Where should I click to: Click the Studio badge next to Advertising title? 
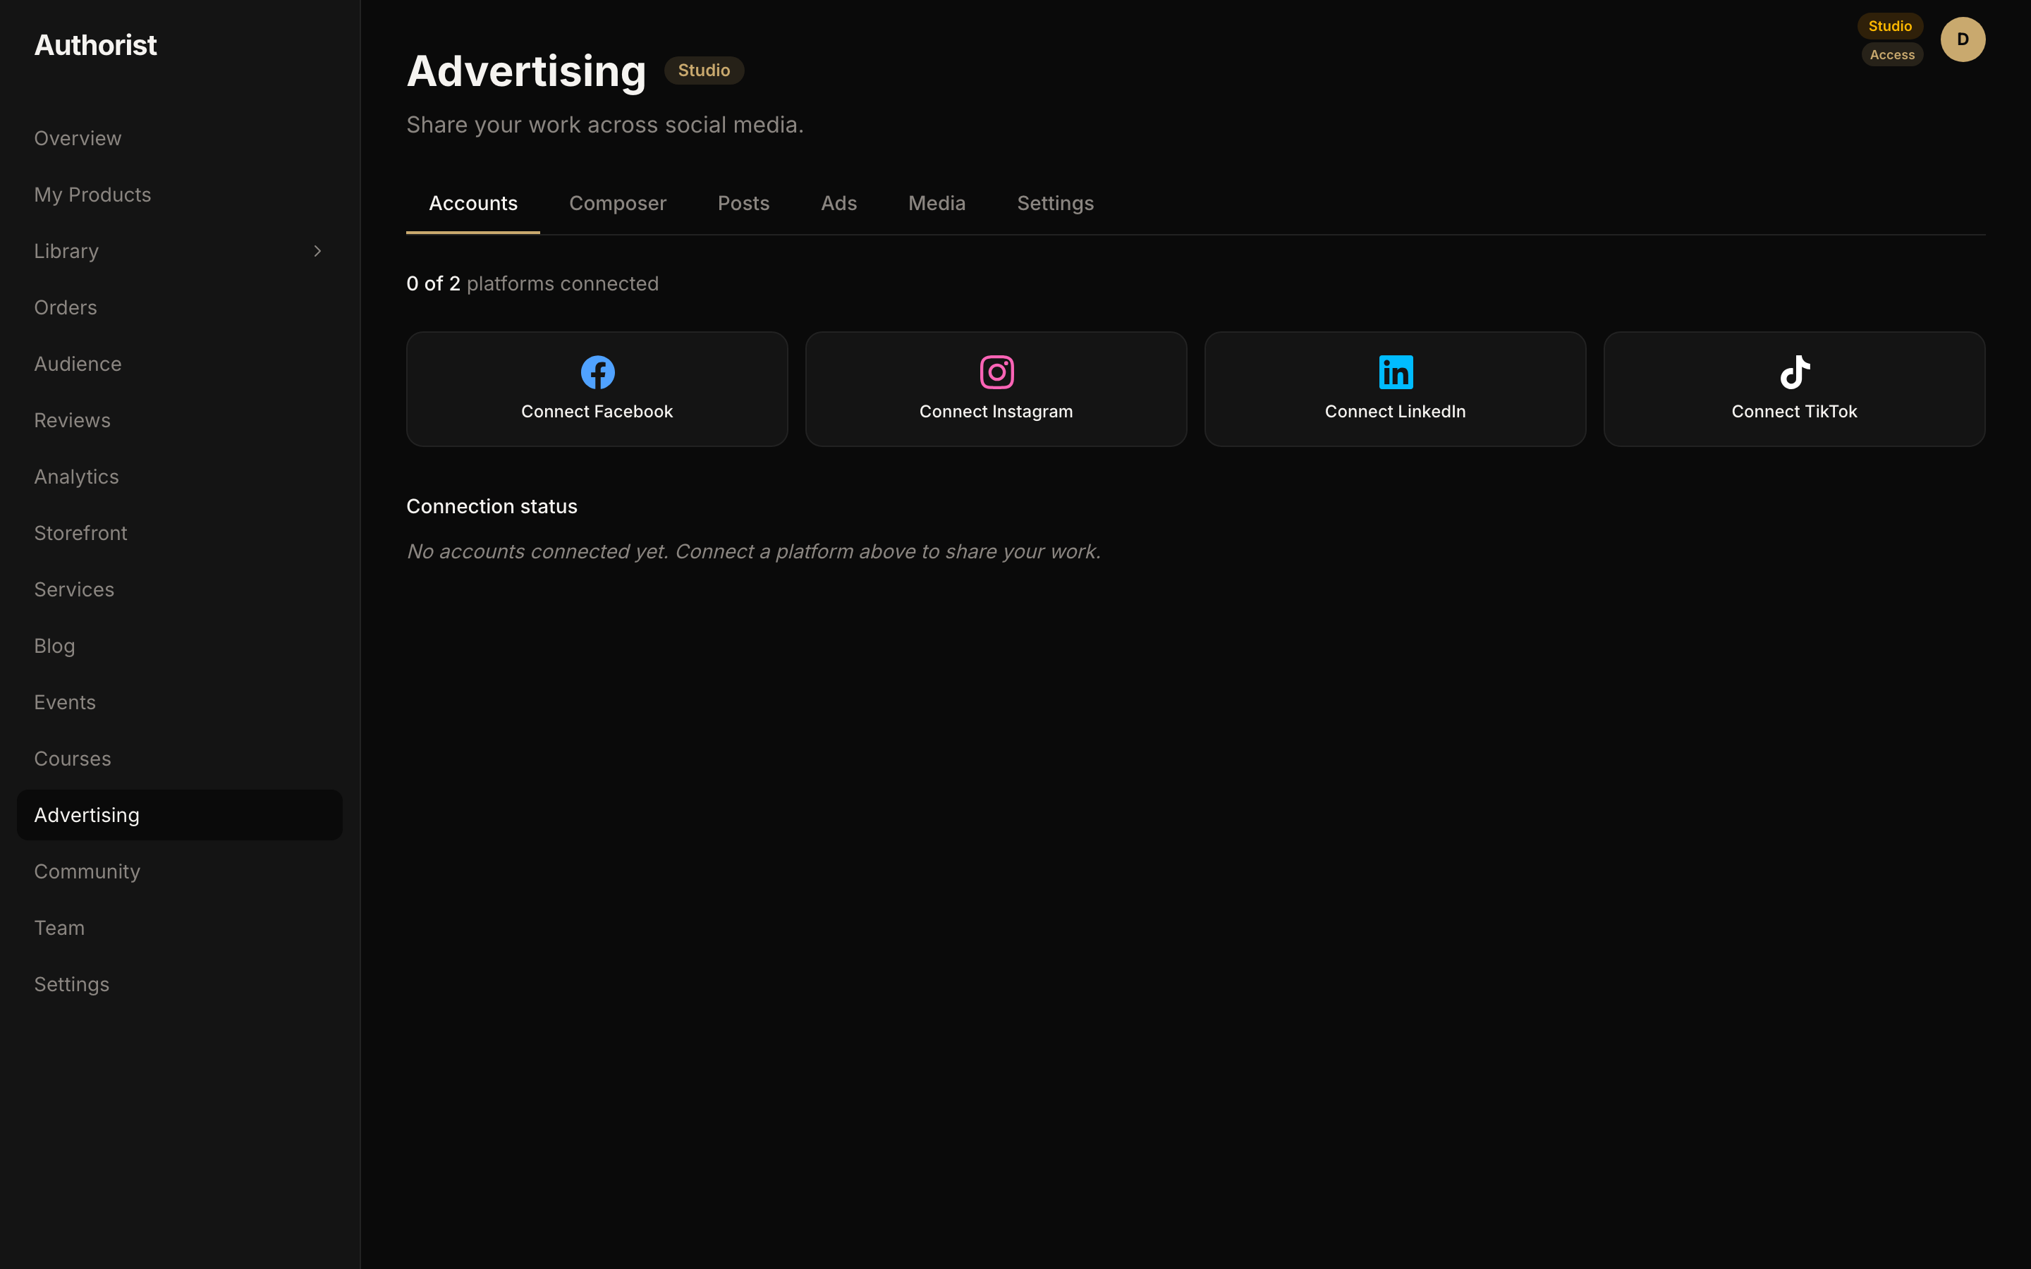point(703,70)
